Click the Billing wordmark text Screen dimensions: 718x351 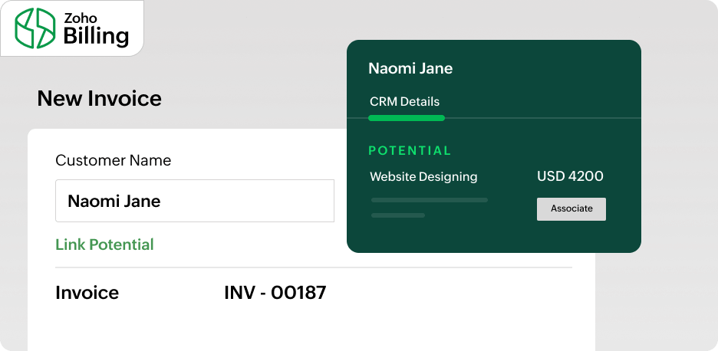tap(96, 35)
